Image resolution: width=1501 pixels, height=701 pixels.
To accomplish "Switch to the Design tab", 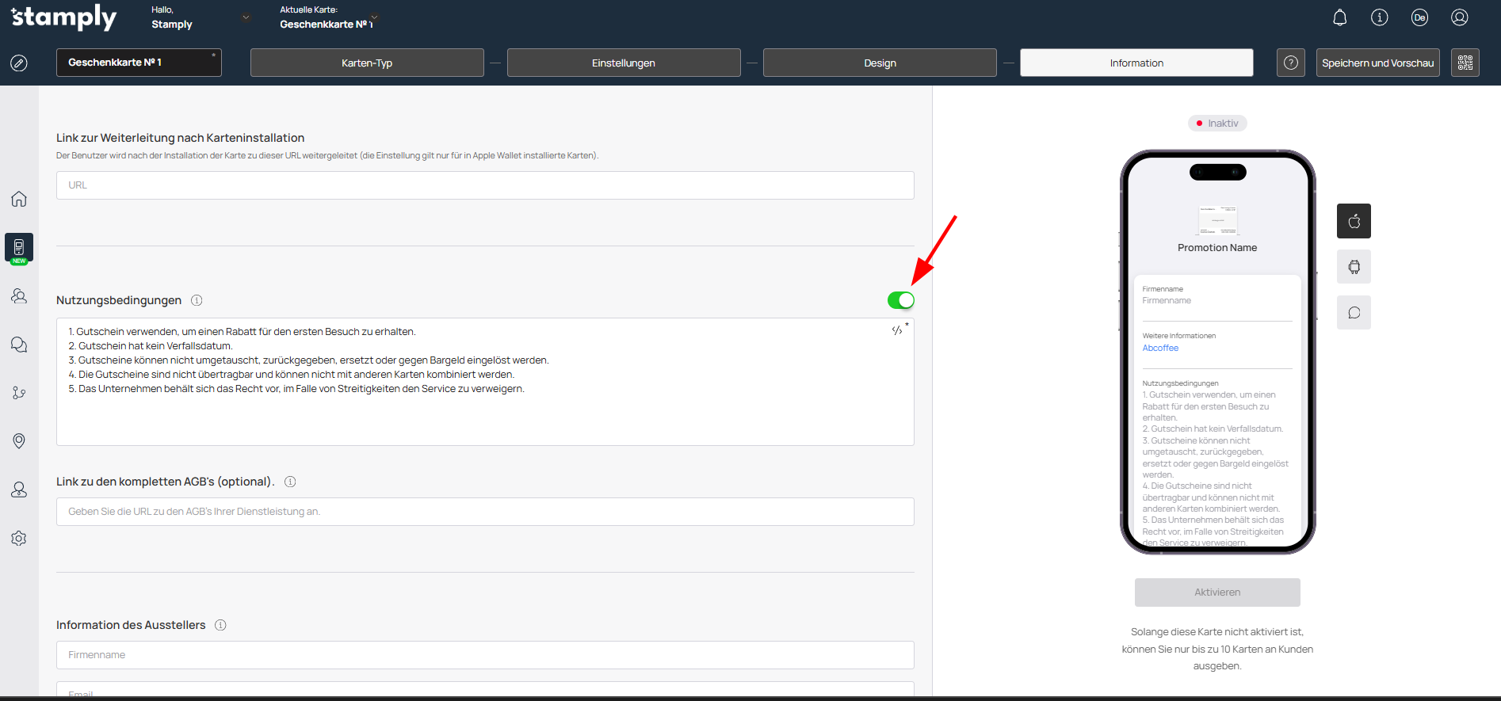I will pyautogui.click(x=880, y=63).
